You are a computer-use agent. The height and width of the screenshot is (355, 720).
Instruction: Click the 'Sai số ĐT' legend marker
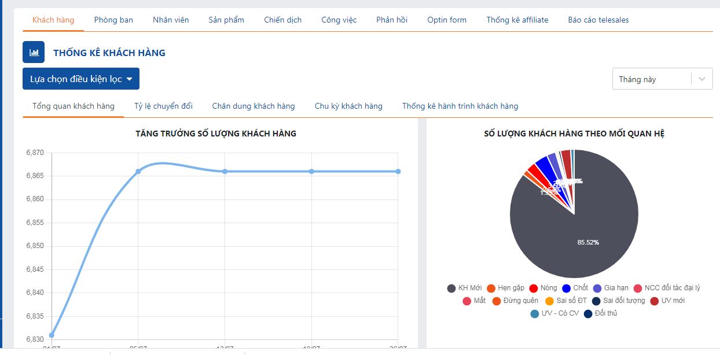[x=549, y=301]
